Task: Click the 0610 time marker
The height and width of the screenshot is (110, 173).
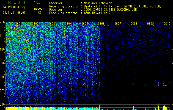Action: [x=167, y=24]
